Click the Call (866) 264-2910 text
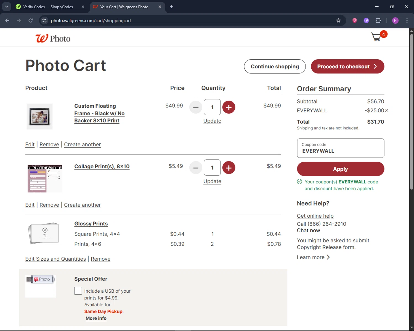Screen dimensions: 414x331 tap(321, 224)
